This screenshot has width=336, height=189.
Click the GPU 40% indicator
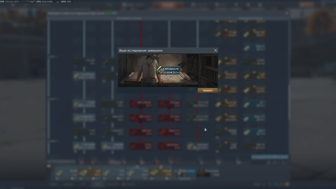(66, 2)
